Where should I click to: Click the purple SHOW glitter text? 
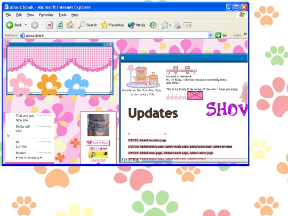[x=227, y=109]
